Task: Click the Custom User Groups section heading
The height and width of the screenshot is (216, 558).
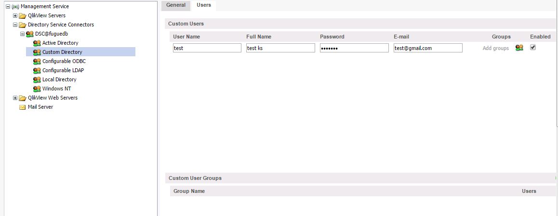Action: coord(195,178)
